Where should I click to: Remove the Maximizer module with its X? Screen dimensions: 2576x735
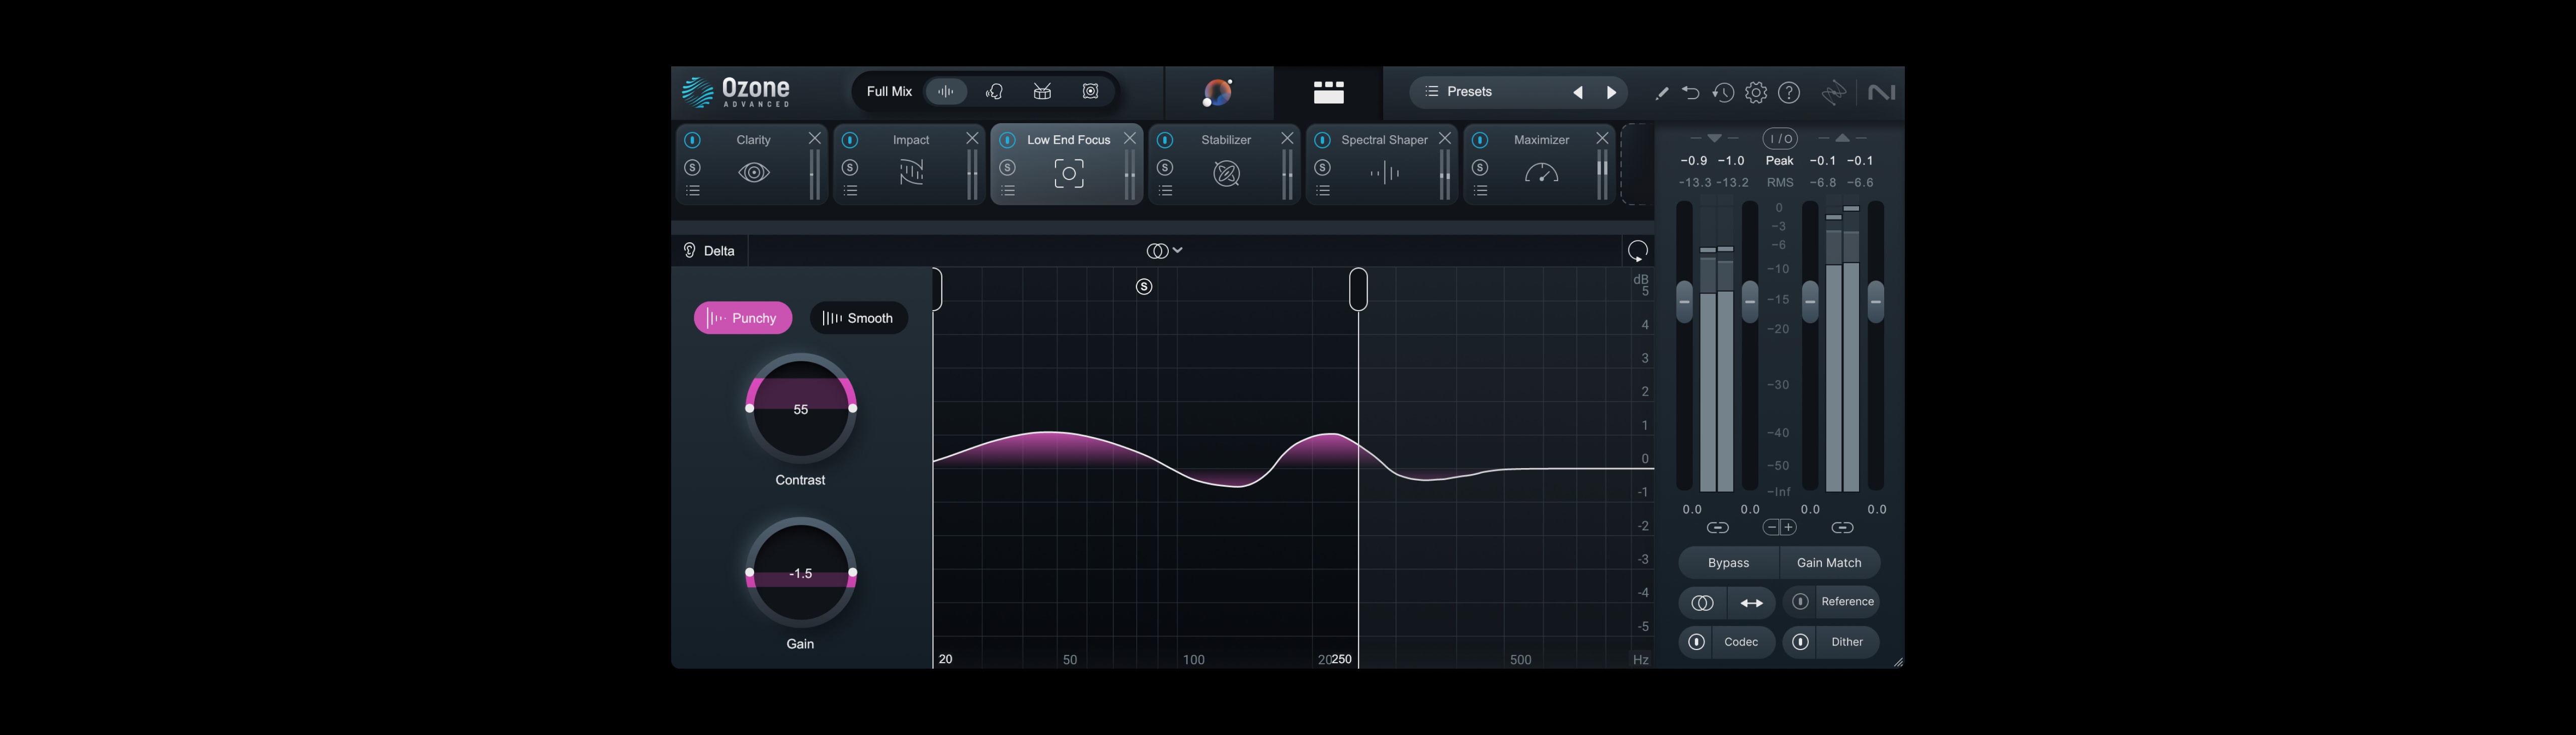(1602, 138)
